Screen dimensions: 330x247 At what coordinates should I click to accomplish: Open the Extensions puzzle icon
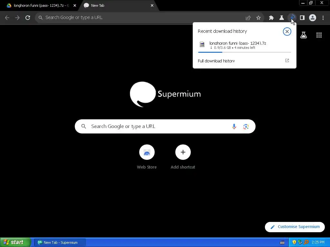coord(271,18)
